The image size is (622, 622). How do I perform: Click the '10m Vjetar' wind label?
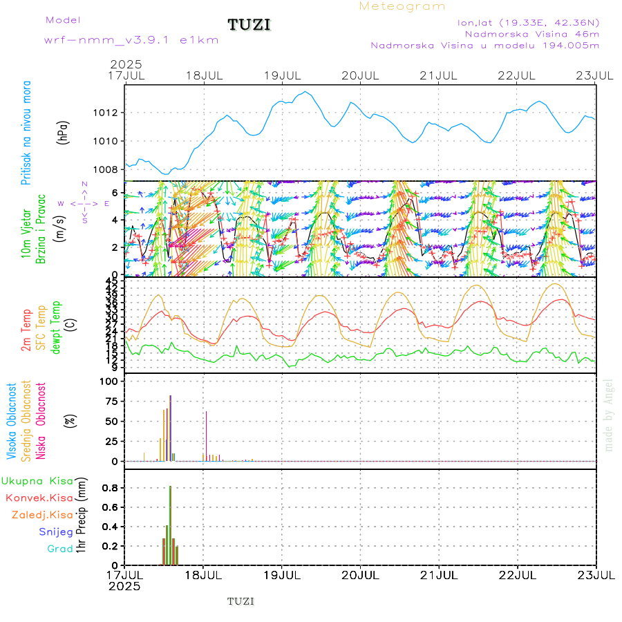pyautogui.click(x=26, y=234)
